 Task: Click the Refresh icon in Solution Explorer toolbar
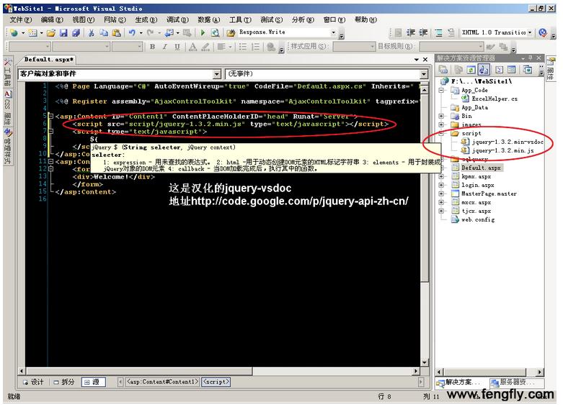click(471, 70)
